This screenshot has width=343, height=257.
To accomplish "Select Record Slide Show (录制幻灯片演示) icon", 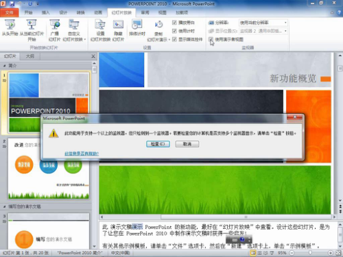I will [x=158, y=25].
